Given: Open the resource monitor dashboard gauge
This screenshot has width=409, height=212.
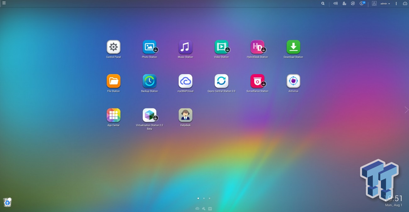Looking at the screenshot, I should [405, 3].
